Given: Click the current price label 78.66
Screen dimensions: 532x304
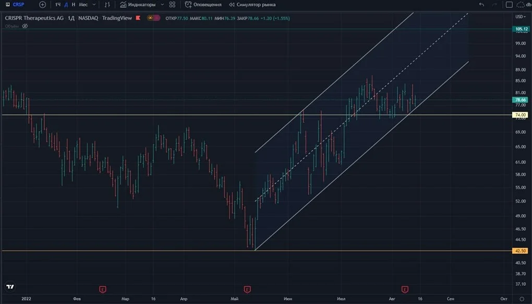Looking at the screenshot, I should 520,100.
